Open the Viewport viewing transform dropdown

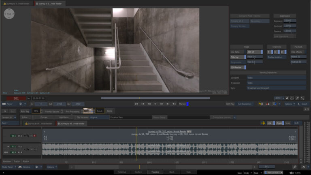click(277, 78)
